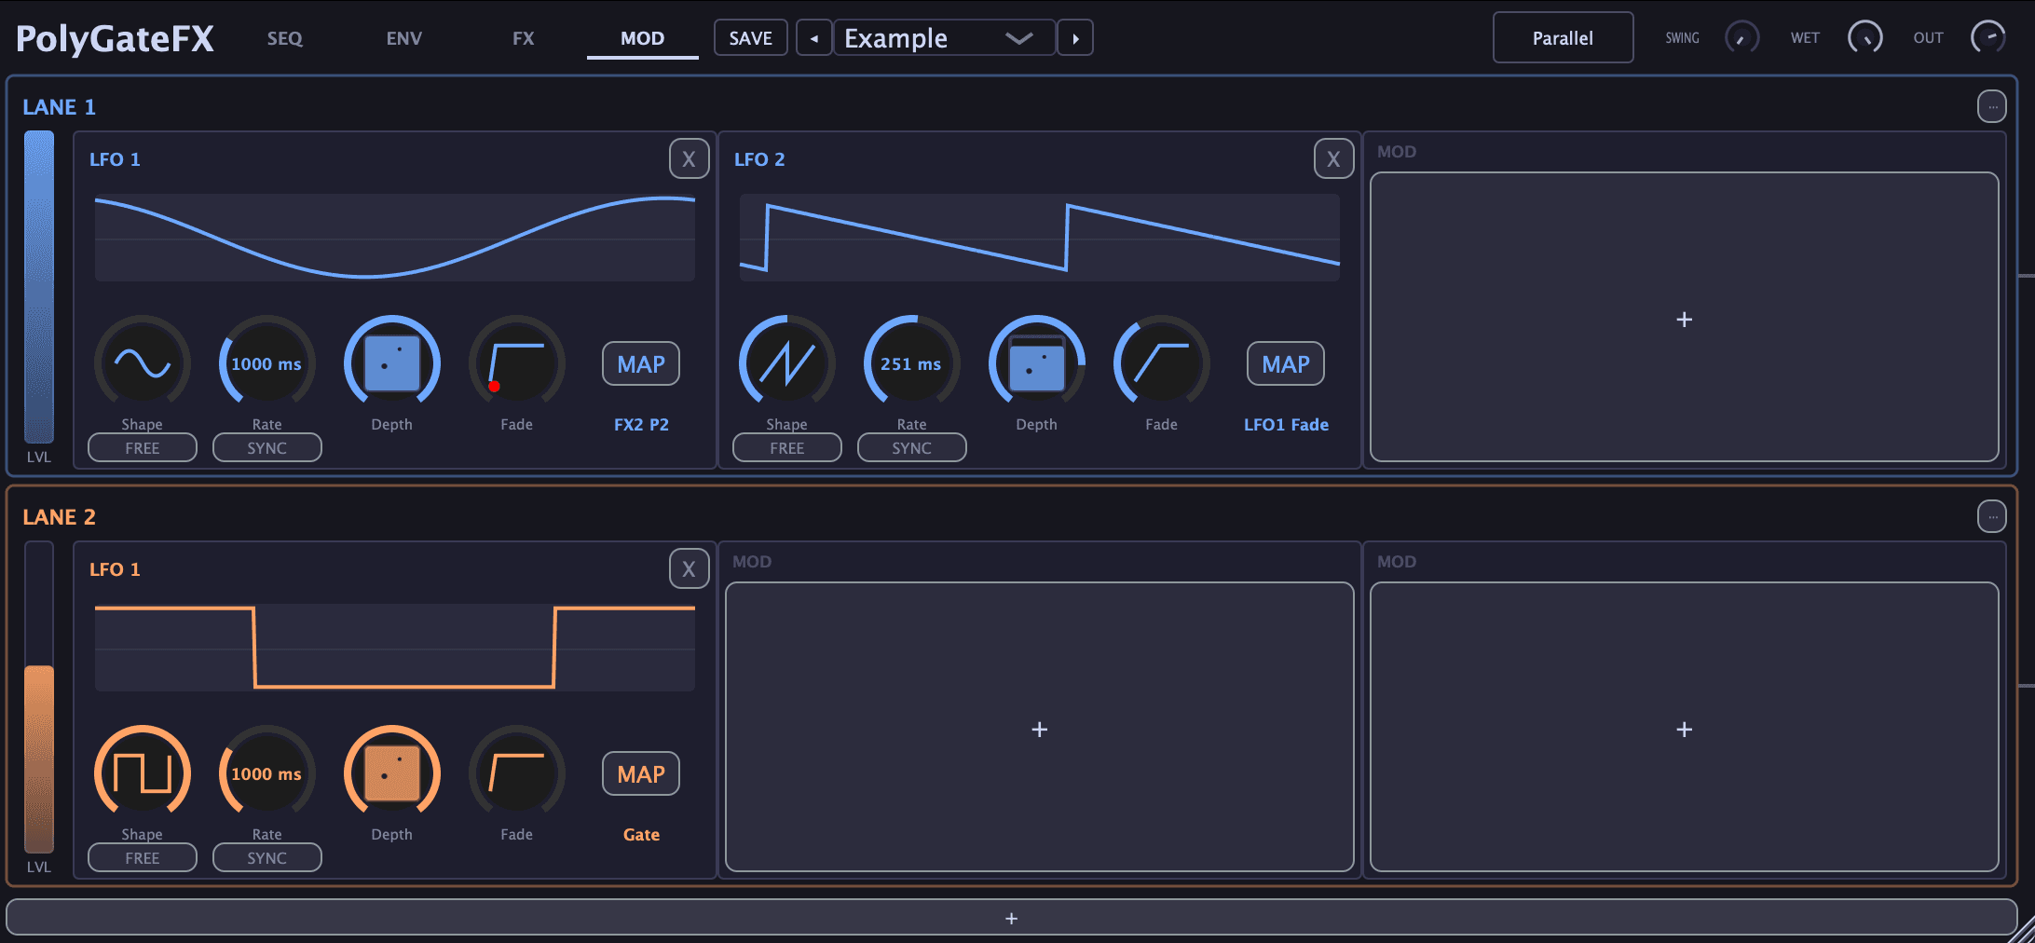Open Lane 1 options menu

pyautogui.click(x=1992, y=106)
